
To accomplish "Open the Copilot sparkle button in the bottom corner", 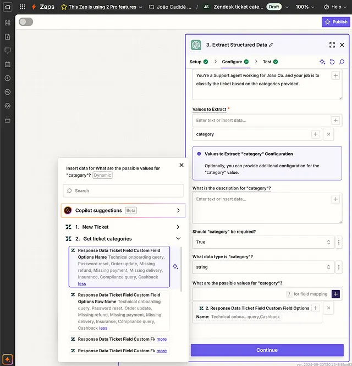I will pyautogui.click(x=8, y=359).
